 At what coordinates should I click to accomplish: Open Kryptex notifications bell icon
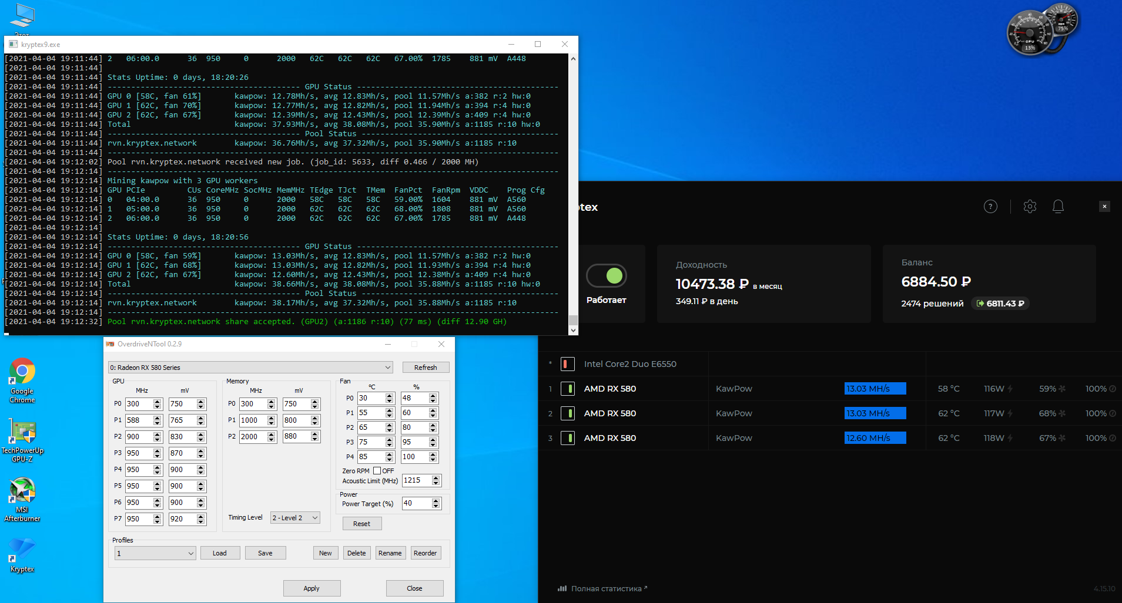(x=1058, y=207)
